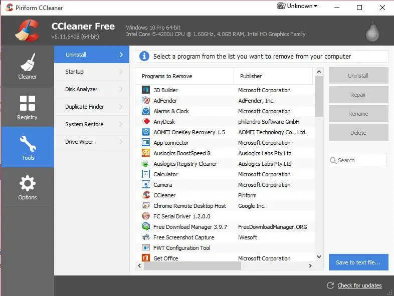Viewport: 394px width, 296px height.
Task: Open the Disk Analyzer page
Action: [92, 89]
